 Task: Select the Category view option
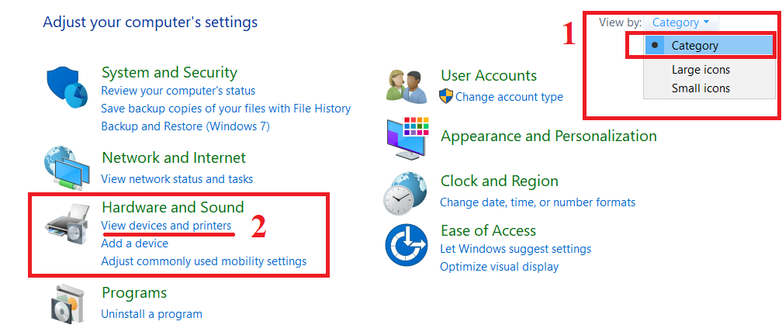pyautogui.click(x=695, y=46)
